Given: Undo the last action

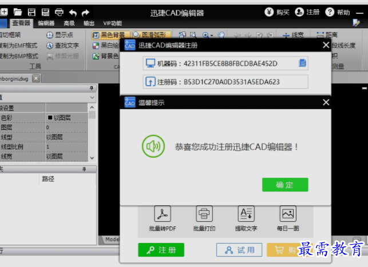Looking at the screenshot, I should click(73, 13).
